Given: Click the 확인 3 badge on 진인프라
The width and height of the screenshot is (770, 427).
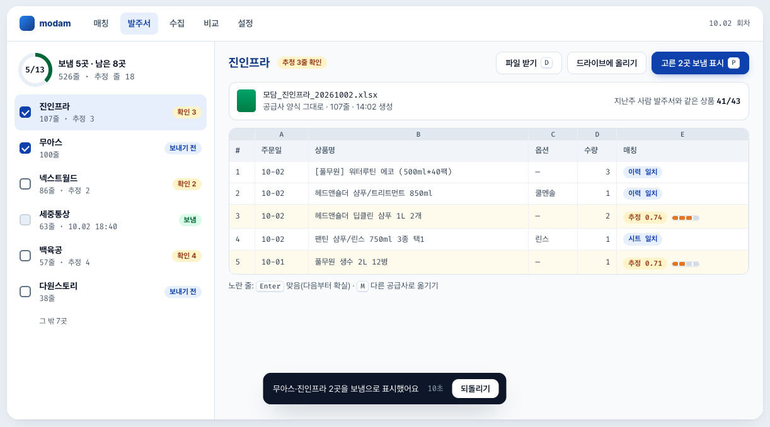Looking at the screenshot, I should coord(187,112).
